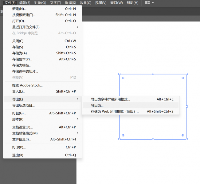Open the dropdown arrow beside arrange documents icon
Viewport: 200px width, 184px height.
tap(153, 3)
